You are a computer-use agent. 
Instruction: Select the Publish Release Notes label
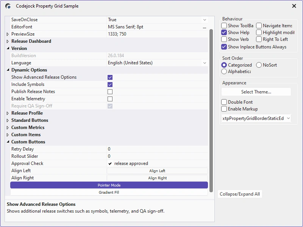click(33, 92)
